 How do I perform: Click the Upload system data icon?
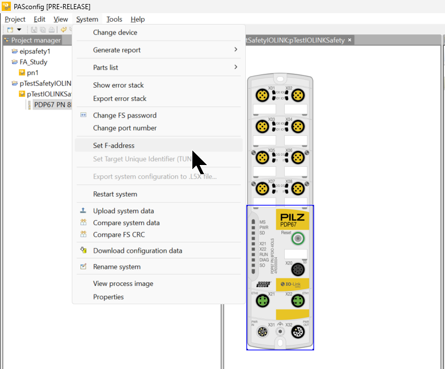point(83,210)
